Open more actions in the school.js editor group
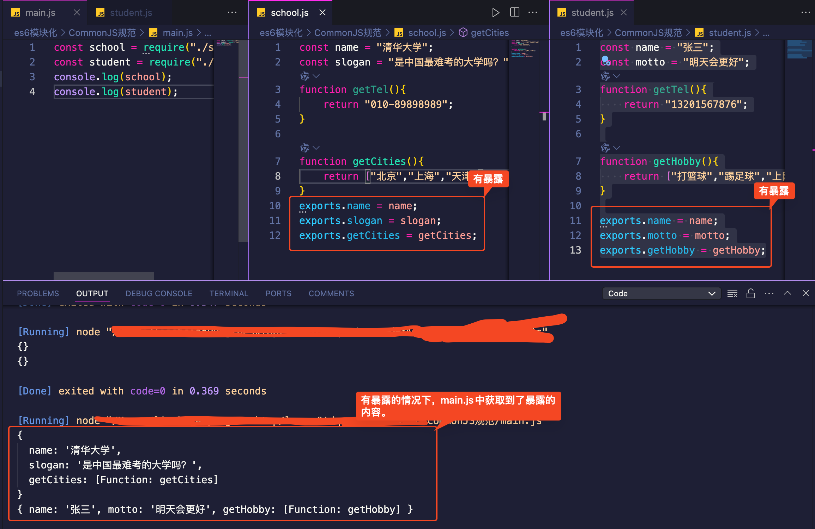 [x=533, y=13]
